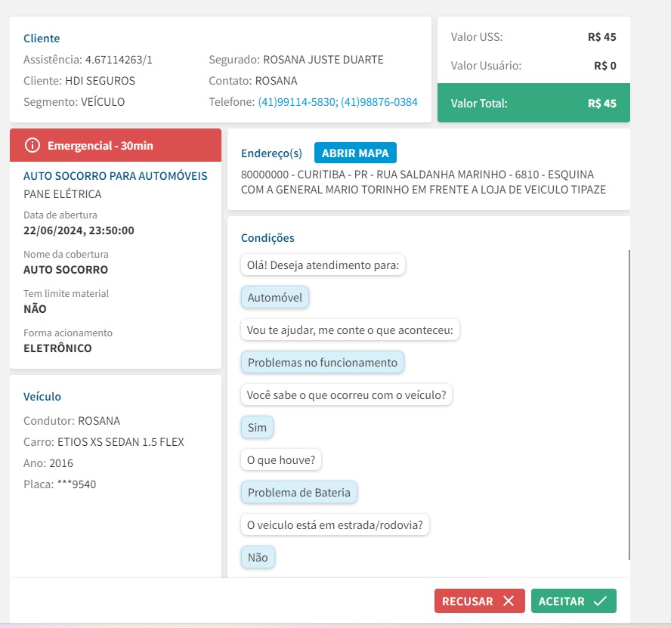671x628 pixels.
Task: Click the info icon in the Emergencial banner
Action: pos(32,145)
